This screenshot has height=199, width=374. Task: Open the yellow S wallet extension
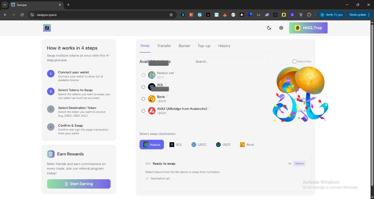(284, 15)
